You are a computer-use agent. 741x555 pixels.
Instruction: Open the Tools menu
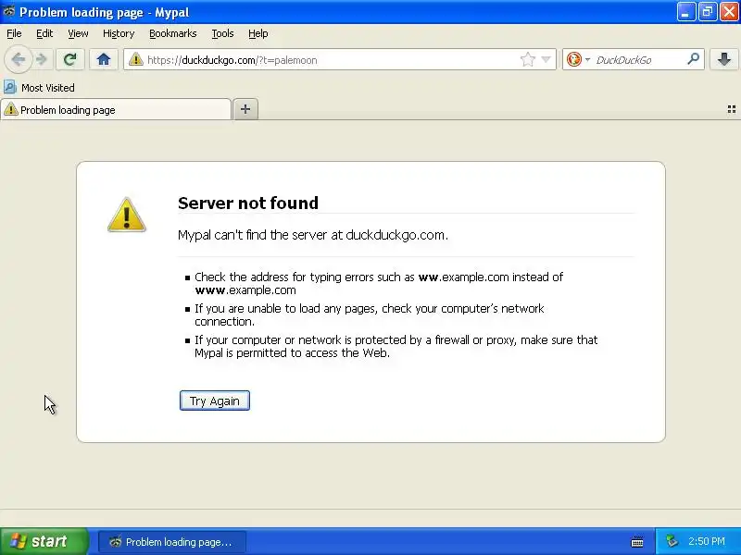222,33
